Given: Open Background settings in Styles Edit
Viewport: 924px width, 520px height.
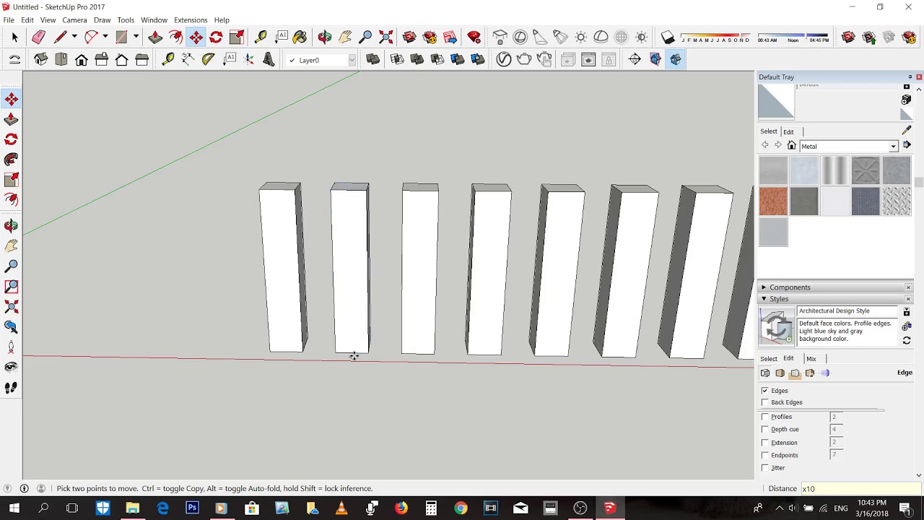Looking at the screenshot, I should click(x=795, y=373).
